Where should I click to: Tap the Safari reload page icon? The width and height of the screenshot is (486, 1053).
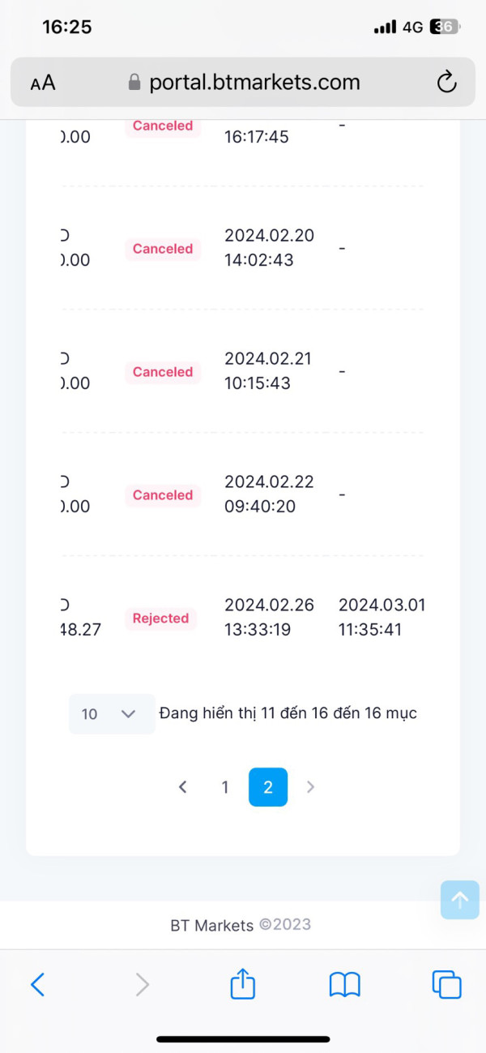(446, 83)
